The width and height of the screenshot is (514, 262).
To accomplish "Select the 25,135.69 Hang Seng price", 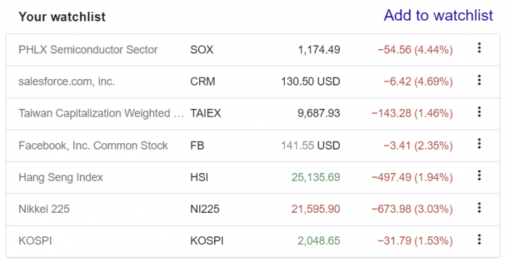I will pos(316,177).
